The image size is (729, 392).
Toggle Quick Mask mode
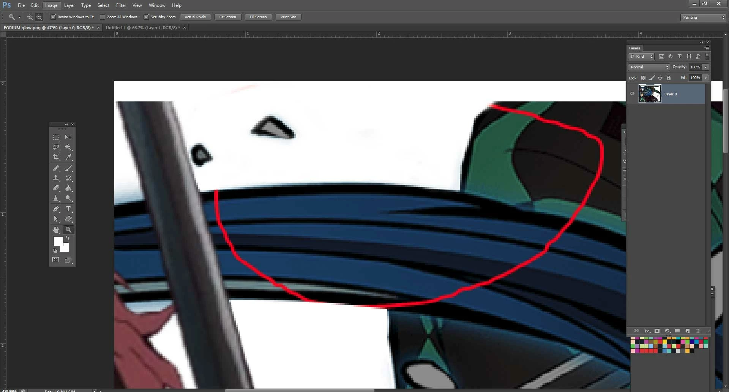point(56,260)
